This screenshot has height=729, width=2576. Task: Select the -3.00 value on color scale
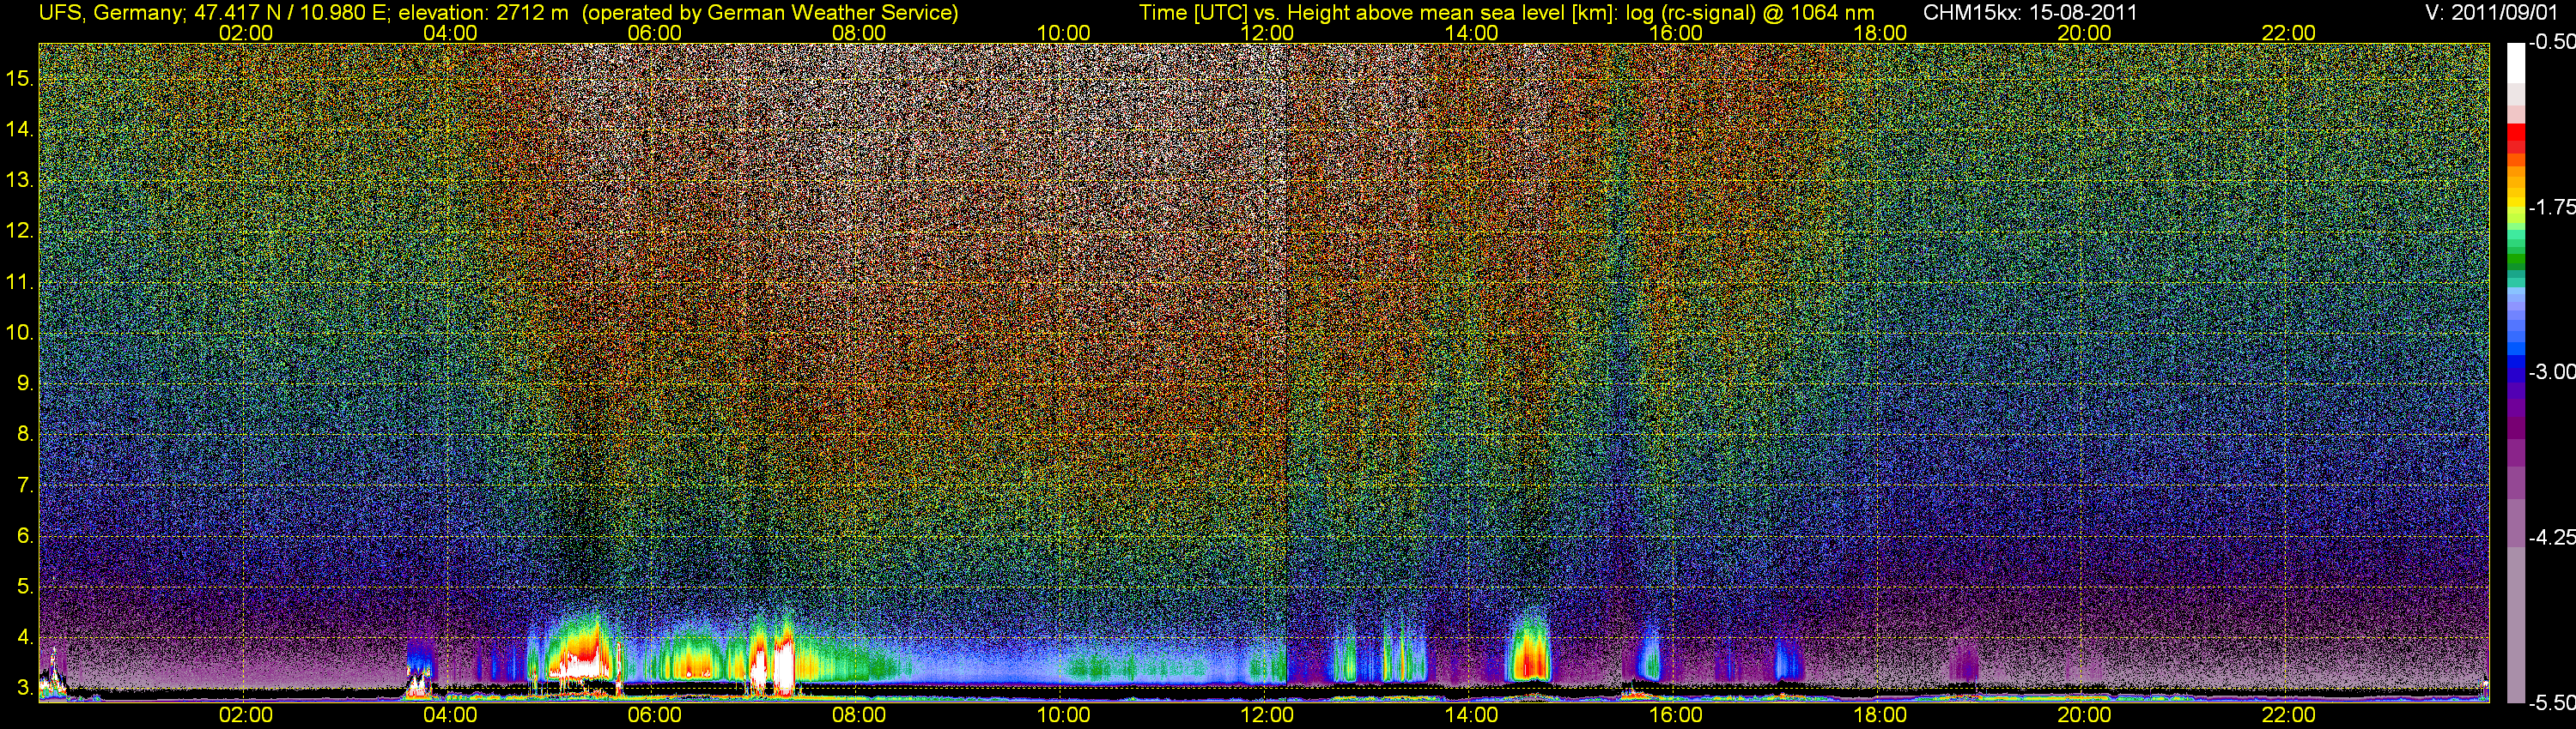point(2550,372)
